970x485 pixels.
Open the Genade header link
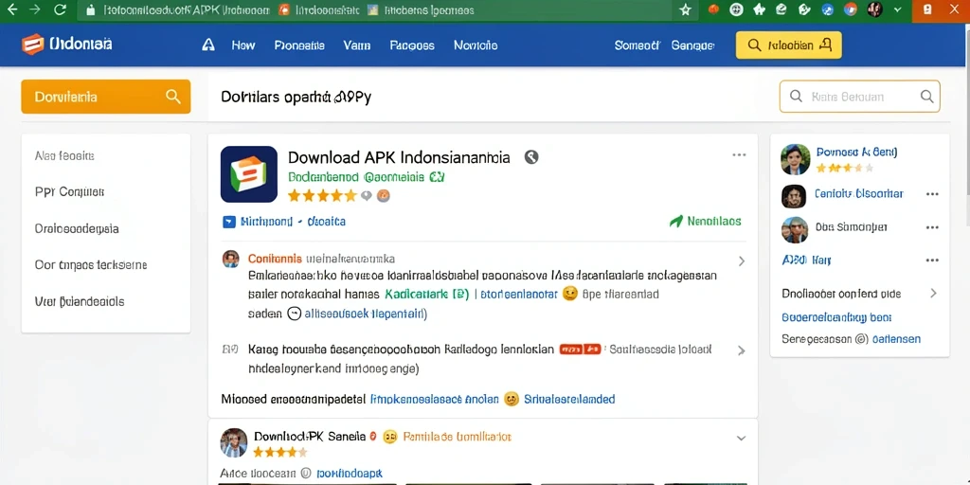[692, 45]
